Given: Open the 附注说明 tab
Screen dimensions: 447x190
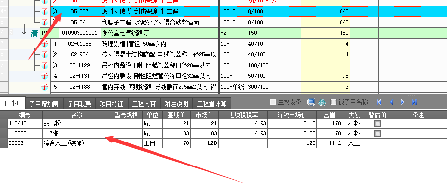Looking at the screenshot, I should pyautogui.click(x=177, y=104).
